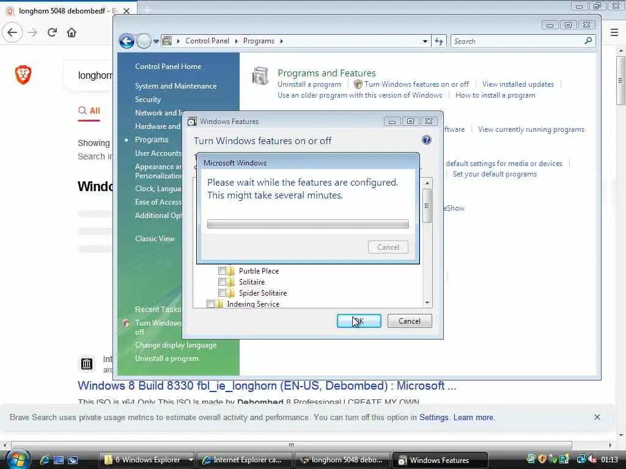This screenshot has height=469, width=626.
Task: Click Set your default programs link
Action: (495, 174)
